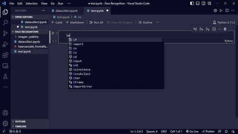Open the Extensions view
The height and width of the screenshot is (134, 238).
(x=5, y=55)
